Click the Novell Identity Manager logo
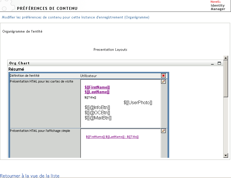This screenshot has width=231, height=178. 218,5
